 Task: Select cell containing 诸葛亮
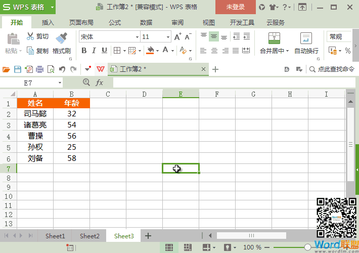(x=35, y=125)
